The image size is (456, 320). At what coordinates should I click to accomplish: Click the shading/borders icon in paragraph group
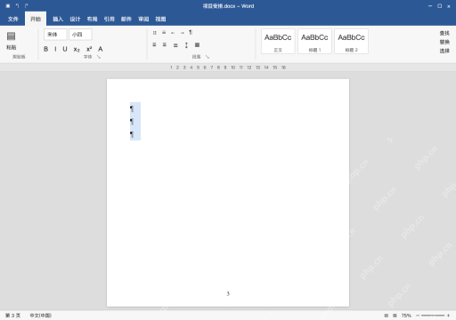(x=197, y=45)
